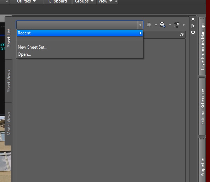Expand the Utilities ribbon panel
210x182 pixels.
coord(27,1)
